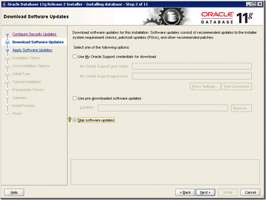The image size is (266, 200).
Task: Click the message area box at bottom
Action: (x=165, y=172)
